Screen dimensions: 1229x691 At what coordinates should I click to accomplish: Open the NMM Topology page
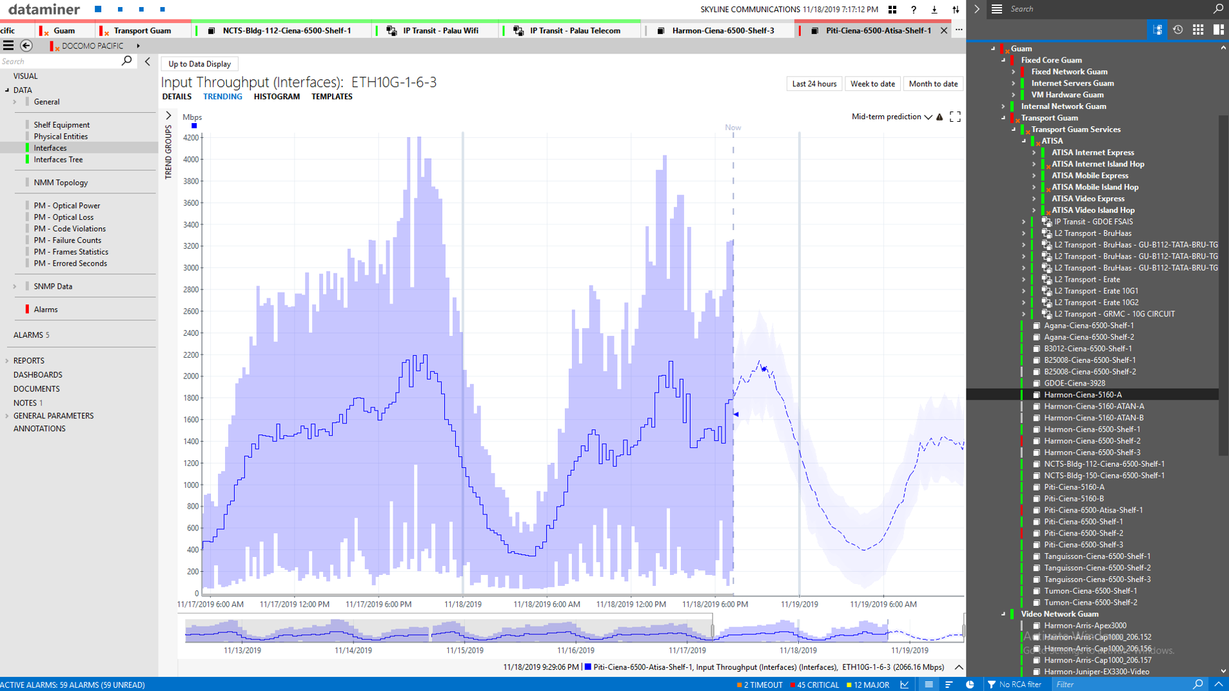tap(61, 183)
